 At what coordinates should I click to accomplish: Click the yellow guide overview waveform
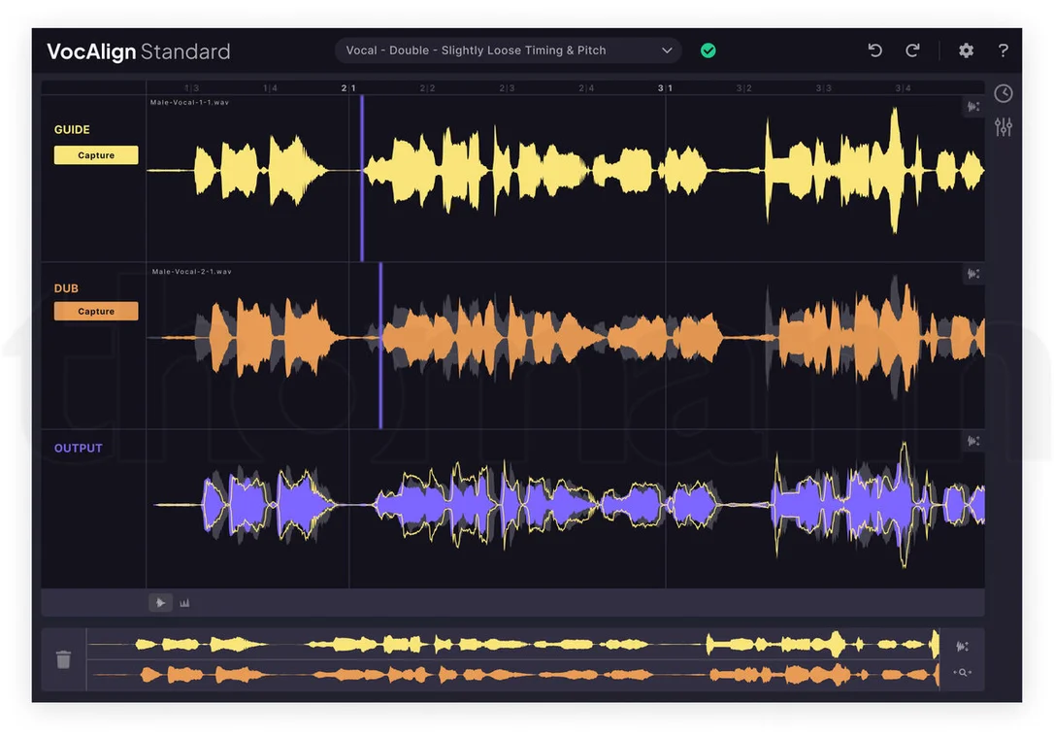(512, 645)
